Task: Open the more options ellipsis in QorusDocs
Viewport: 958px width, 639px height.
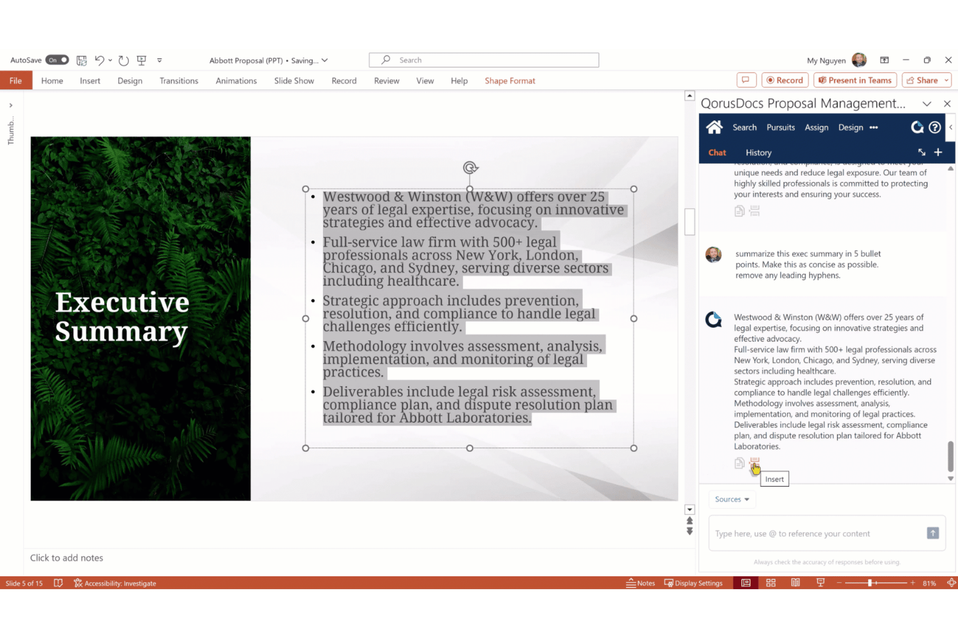Action: coord(874,128)
